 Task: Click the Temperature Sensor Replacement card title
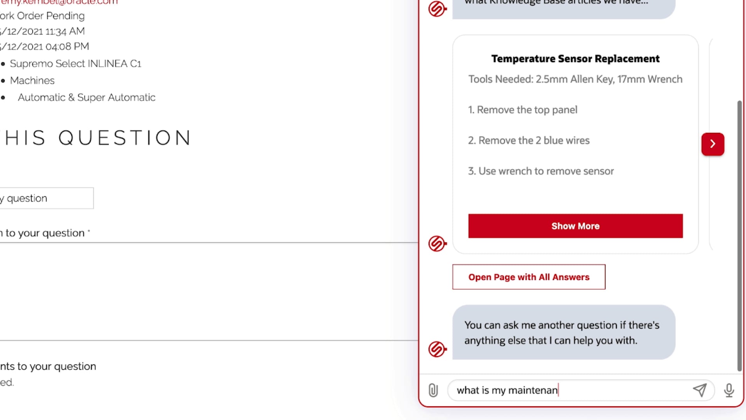[575, 59]
